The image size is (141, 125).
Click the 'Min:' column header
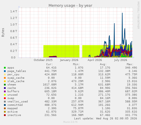(76, 64)
